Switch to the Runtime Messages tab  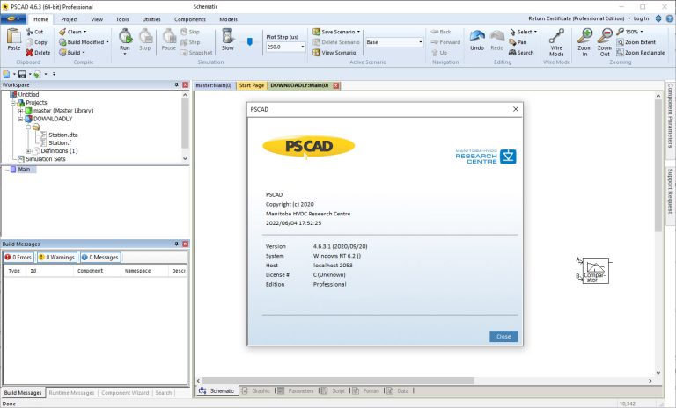click(x=71, y=393)
